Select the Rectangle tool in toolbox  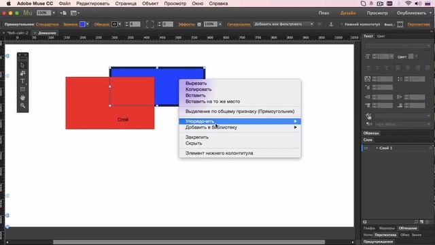tap(22, 89)
